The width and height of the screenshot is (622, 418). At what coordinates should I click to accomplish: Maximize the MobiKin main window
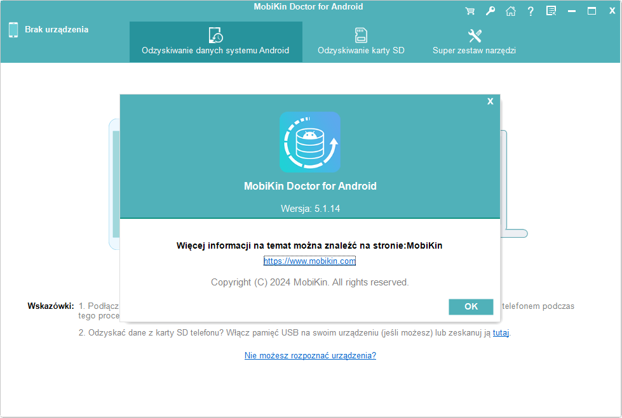coord(592,11)
